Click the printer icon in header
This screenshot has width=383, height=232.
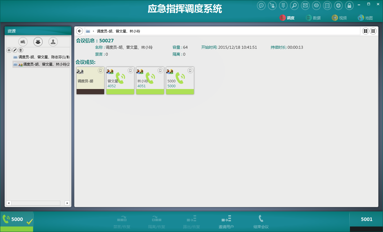point(316,6)
